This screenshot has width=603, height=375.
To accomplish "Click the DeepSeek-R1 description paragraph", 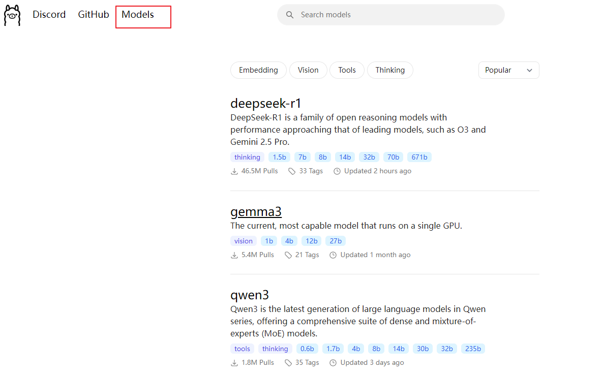I will pyautogui.click(x=358, y=130).
